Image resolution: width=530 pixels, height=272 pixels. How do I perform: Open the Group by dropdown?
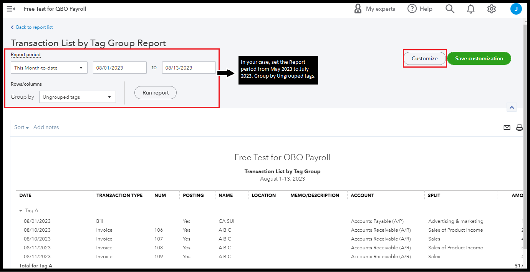(x=77, y=96)
